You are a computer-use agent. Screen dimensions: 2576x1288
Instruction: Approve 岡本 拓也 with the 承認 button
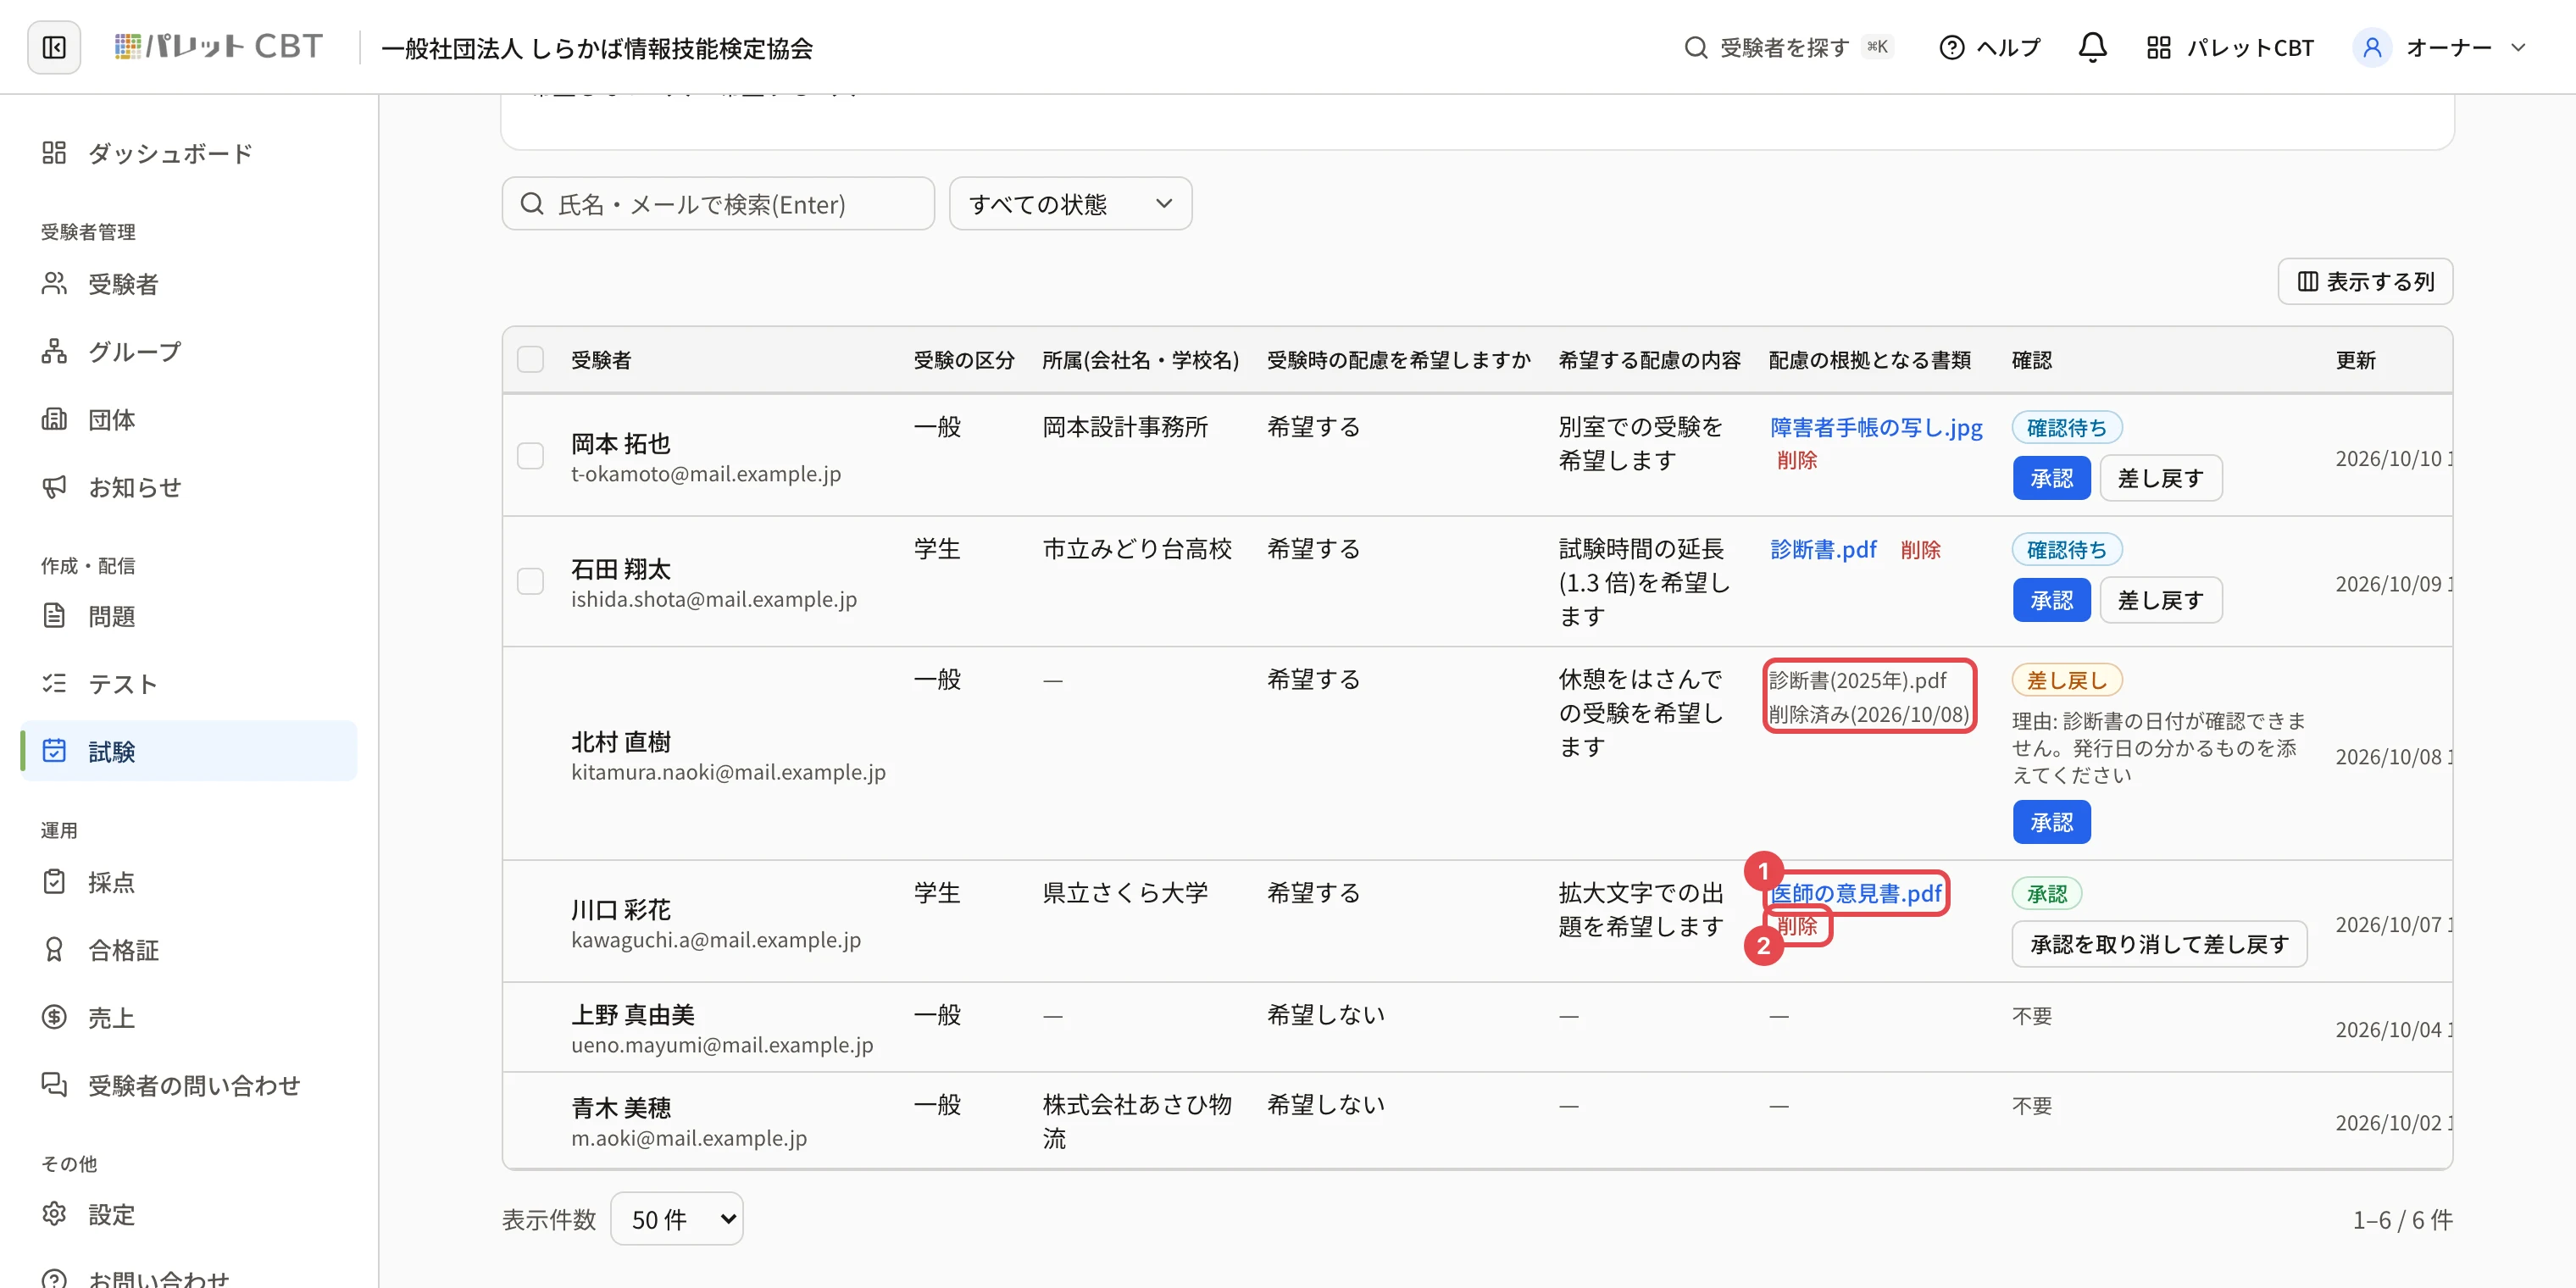(2051, 479)
